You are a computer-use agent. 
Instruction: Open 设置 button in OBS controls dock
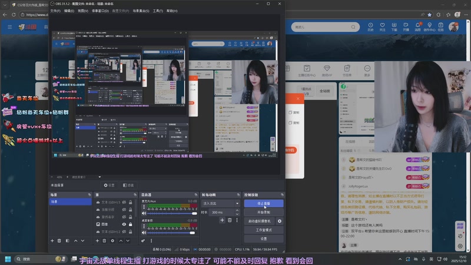264,238
